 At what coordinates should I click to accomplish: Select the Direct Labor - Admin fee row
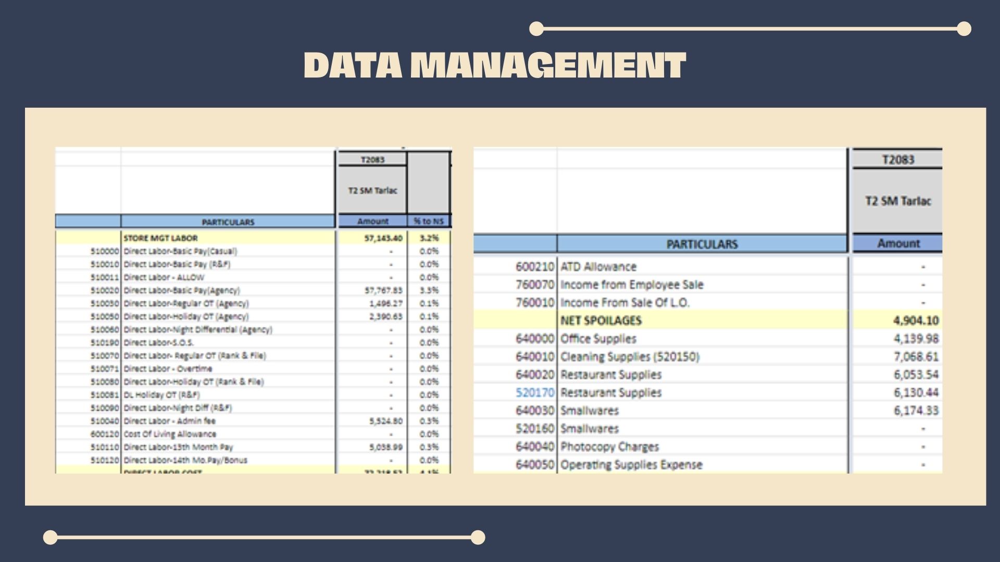click(170, 421)
